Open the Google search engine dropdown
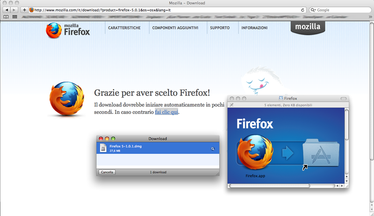 [x=313, y=10]
